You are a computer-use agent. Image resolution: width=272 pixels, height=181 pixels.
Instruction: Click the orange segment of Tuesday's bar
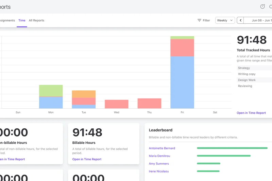pos(84,94)
